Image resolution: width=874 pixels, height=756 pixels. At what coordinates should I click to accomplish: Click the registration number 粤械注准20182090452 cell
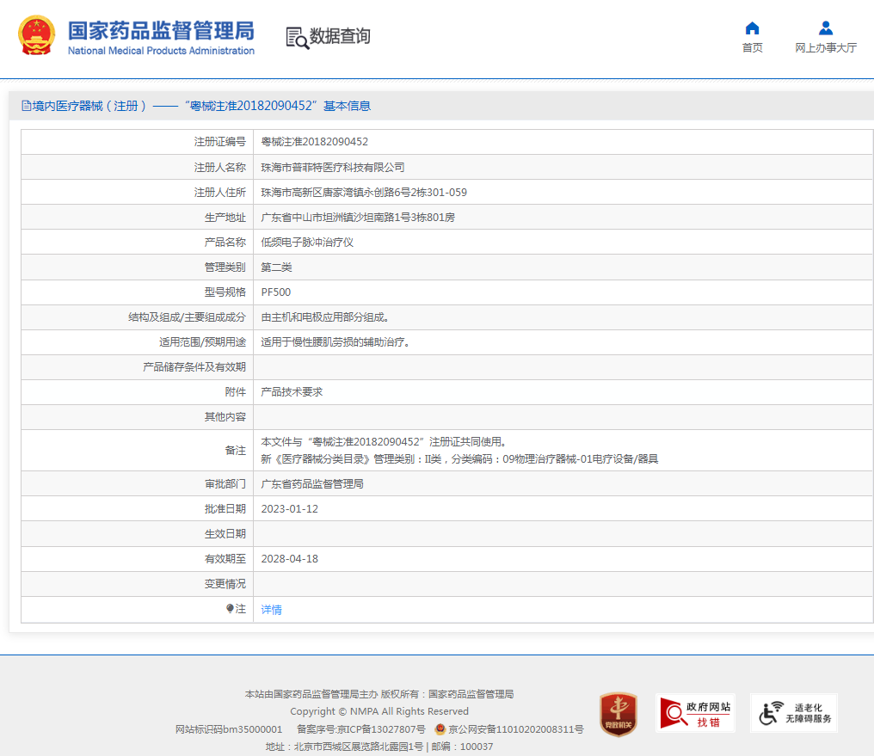314,142
